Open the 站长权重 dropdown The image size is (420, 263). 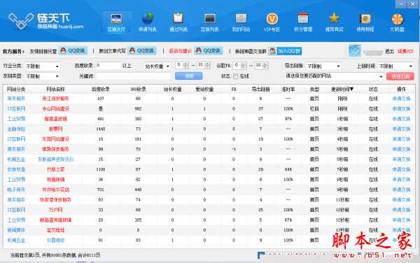[x=157, y=66]
